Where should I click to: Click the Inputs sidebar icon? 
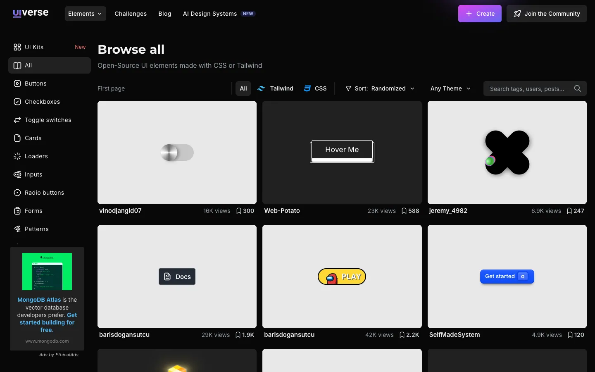click(17, 174)
